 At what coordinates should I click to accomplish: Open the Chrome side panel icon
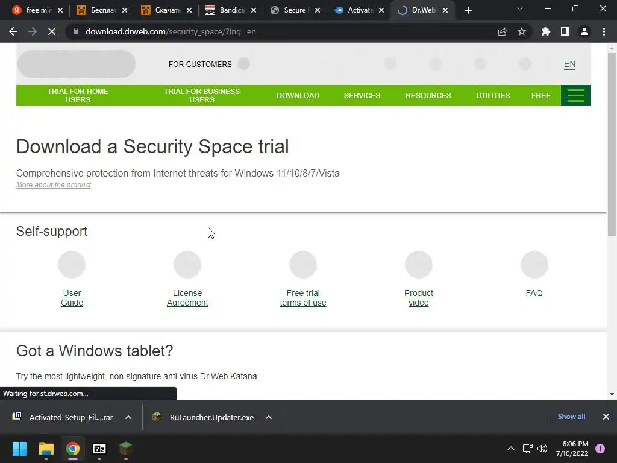click(x=565, y=31)
